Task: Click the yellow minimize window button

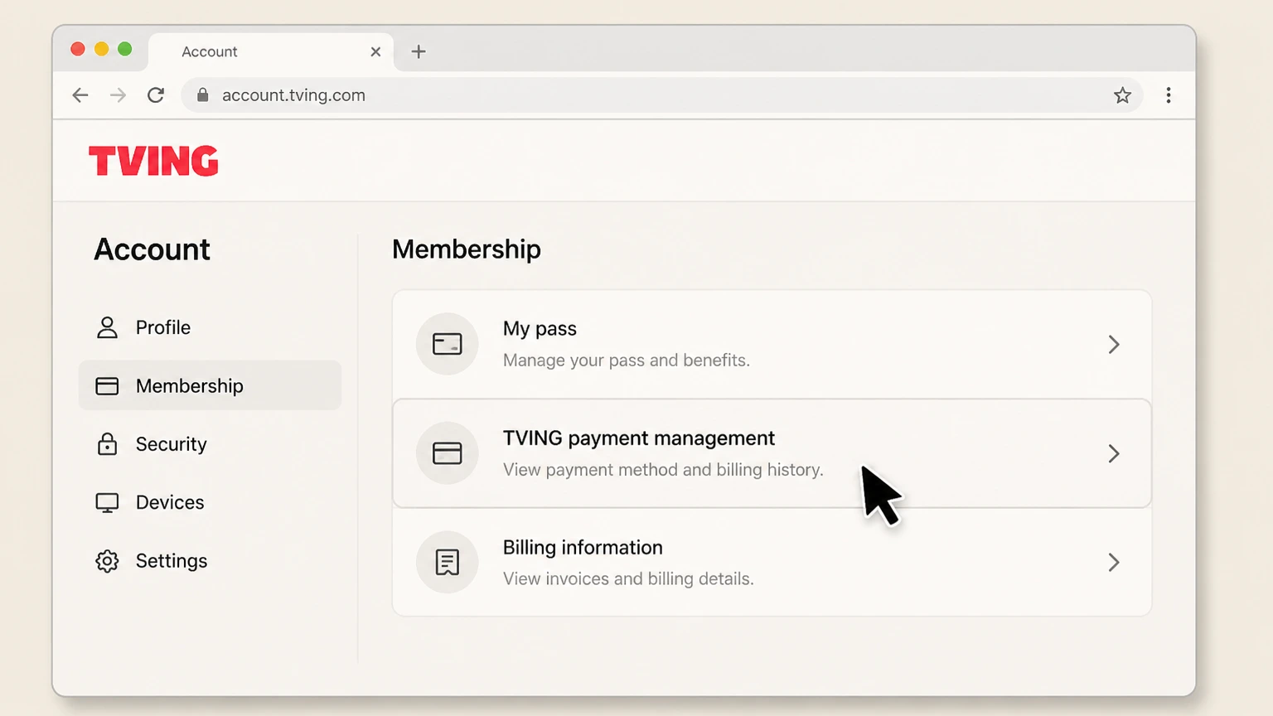Action: 101,49
